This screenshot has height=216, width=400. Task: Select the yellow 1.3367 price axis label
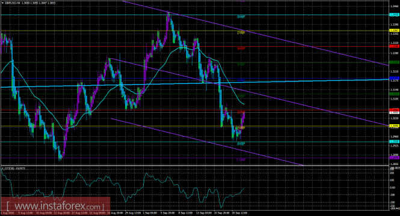(394, 31)
